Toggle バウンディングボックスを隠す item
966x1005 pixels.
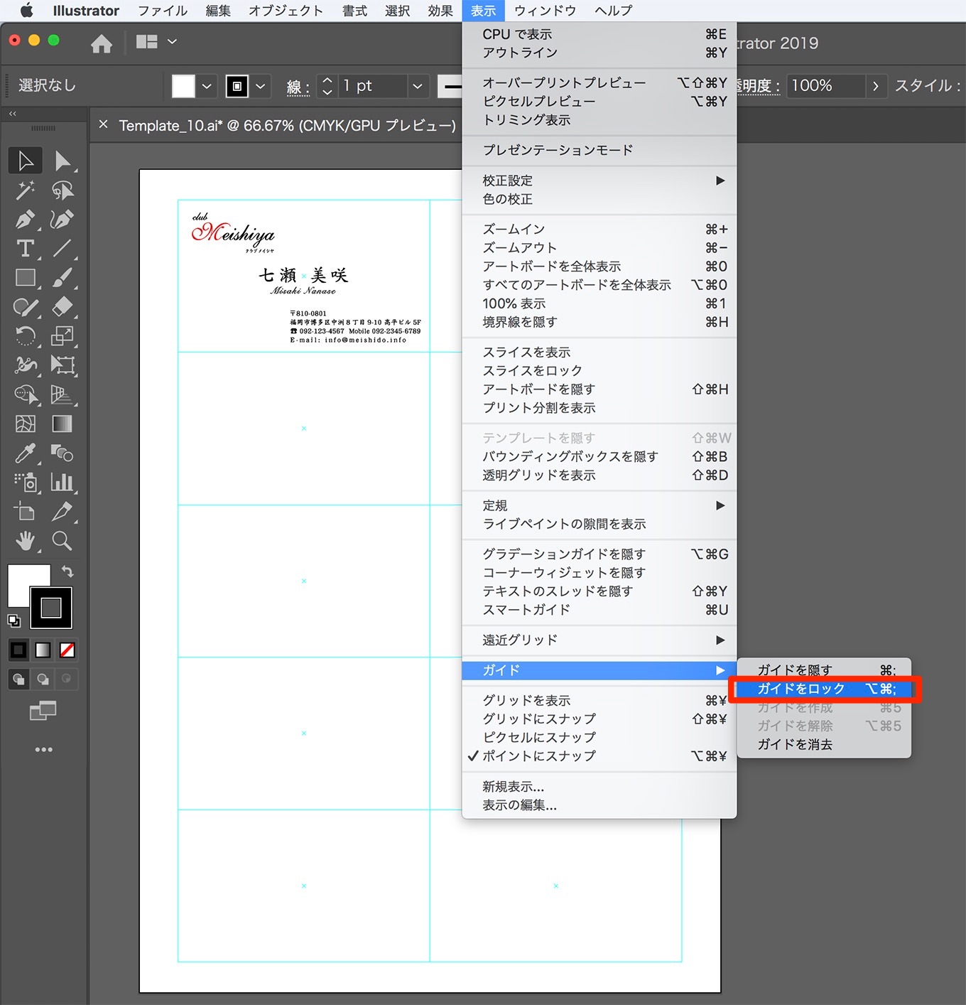599,457
